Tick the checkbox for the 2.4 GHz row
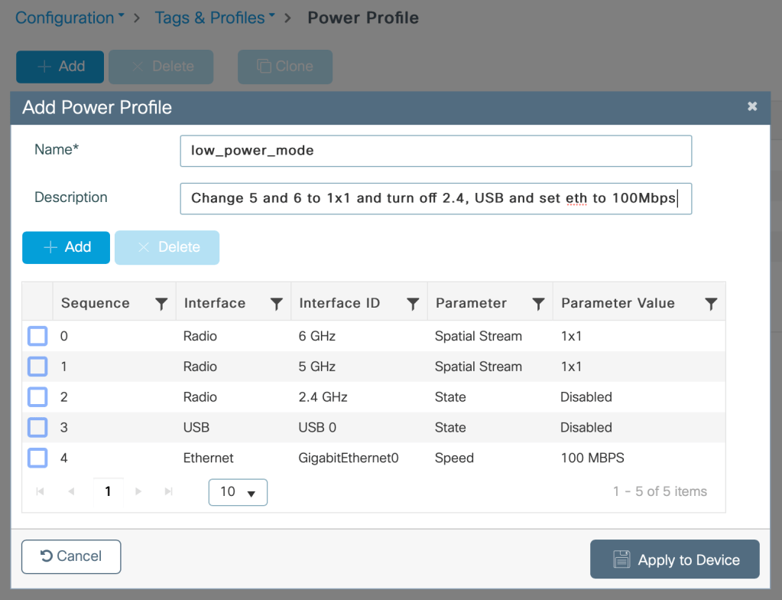Viewport: 782px width, 600px height. (x=37, y=397)
